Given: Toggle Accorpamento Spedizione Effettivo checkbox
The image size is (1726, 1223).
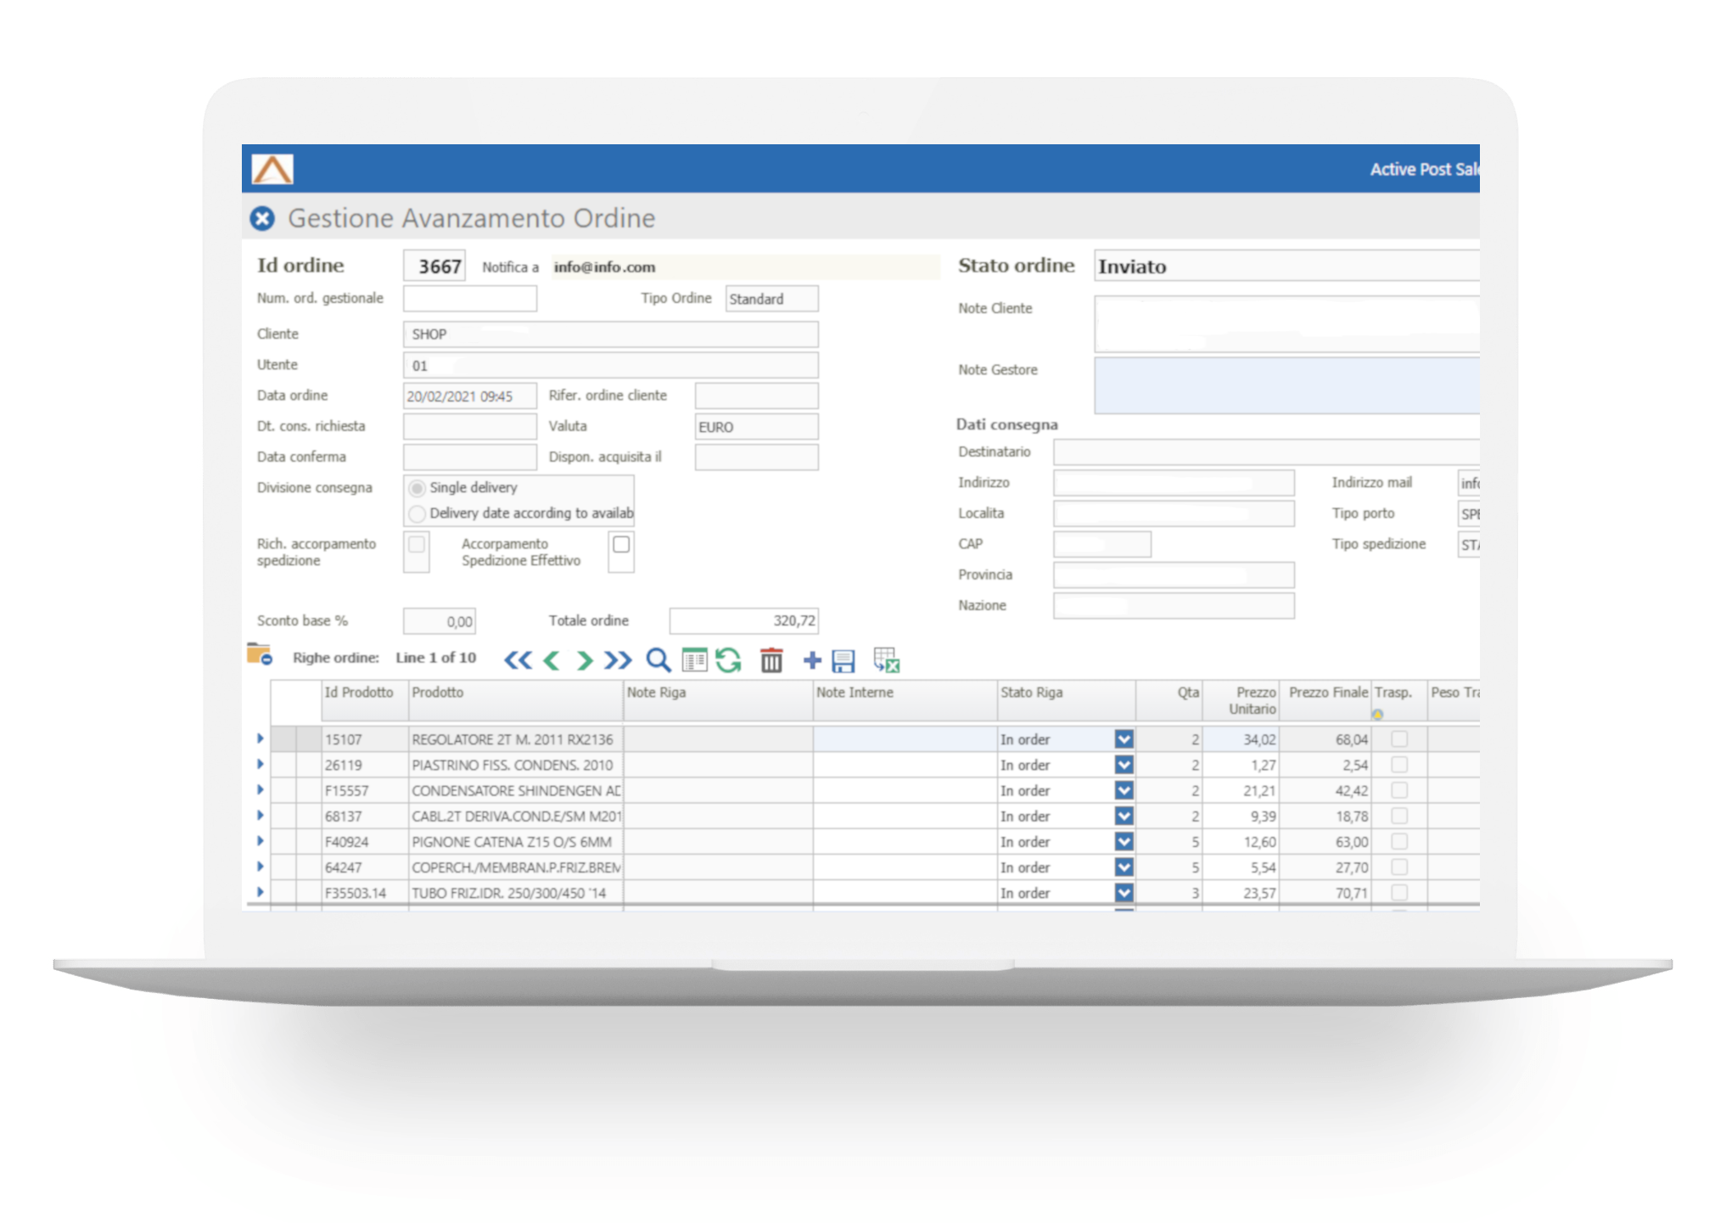Looking at the screenshot, I should (x=621, y=544).
